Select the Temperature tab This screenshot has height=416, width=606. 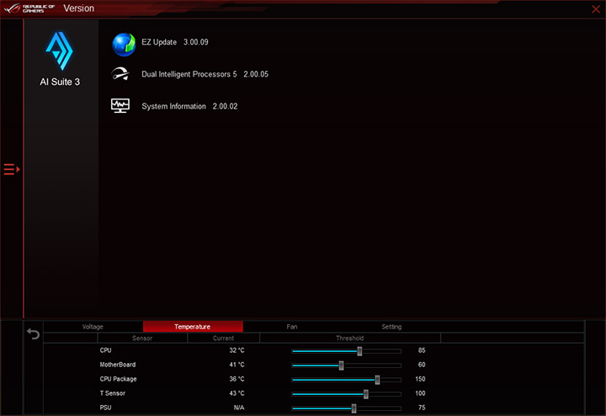tap(193, 327)
